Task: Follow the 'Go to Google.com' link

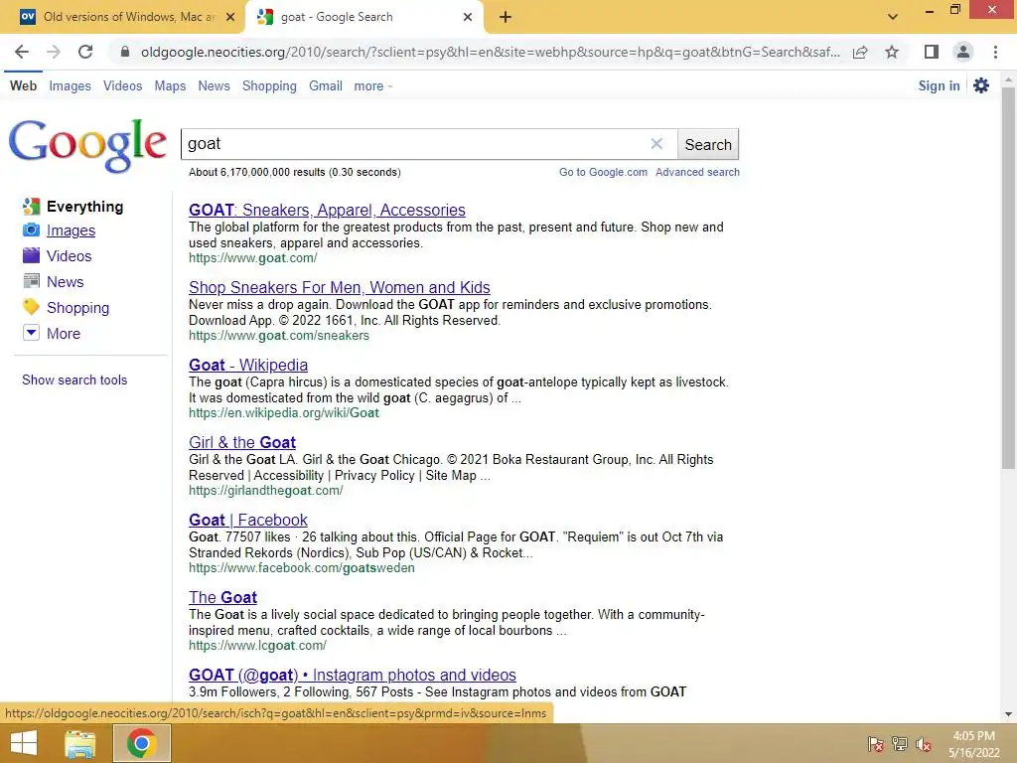Action: pyautogui.click(x=603, y=172)
